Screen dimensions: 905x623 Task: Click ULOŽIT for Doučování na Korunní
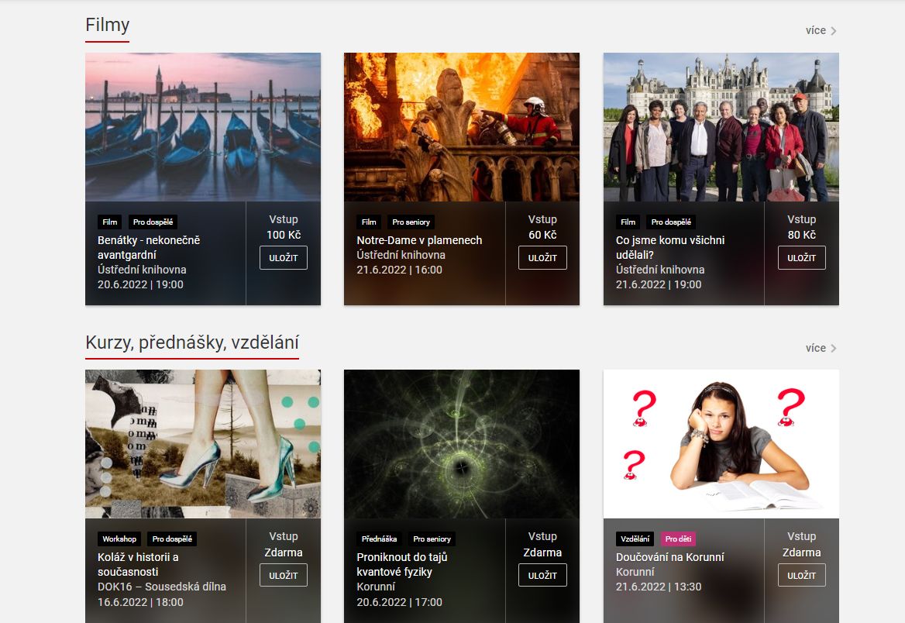point(802,576)
